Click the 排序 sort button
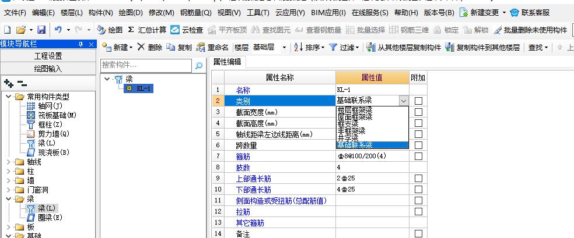 click(309, 47)
